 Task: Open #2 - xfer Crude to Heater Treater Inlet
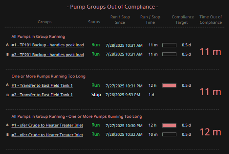click(47, 135)
